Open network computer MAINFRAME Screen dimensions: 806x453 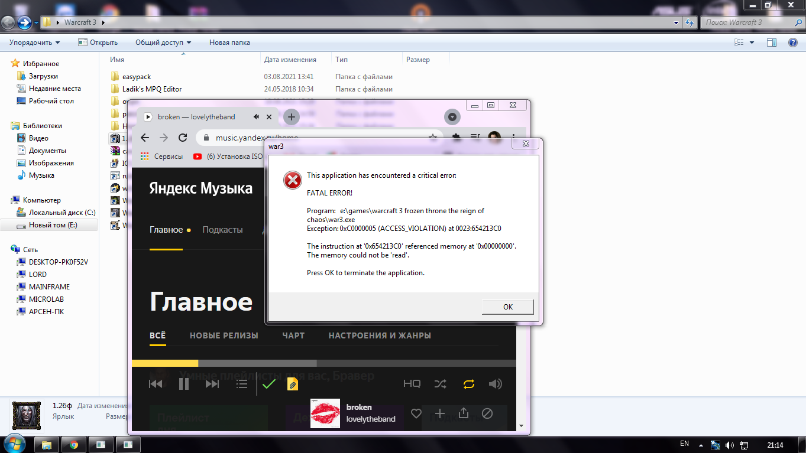[49, 287]
